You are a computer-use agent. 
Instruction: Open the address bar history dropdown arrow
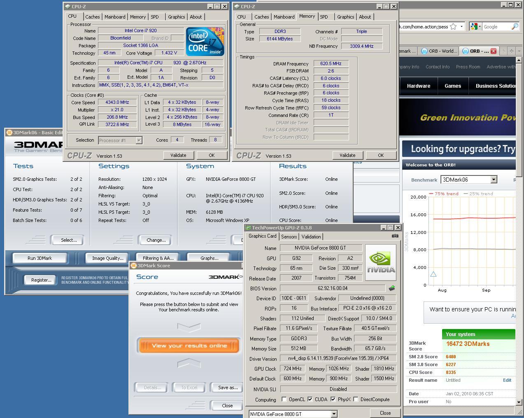tap(461, 27)
